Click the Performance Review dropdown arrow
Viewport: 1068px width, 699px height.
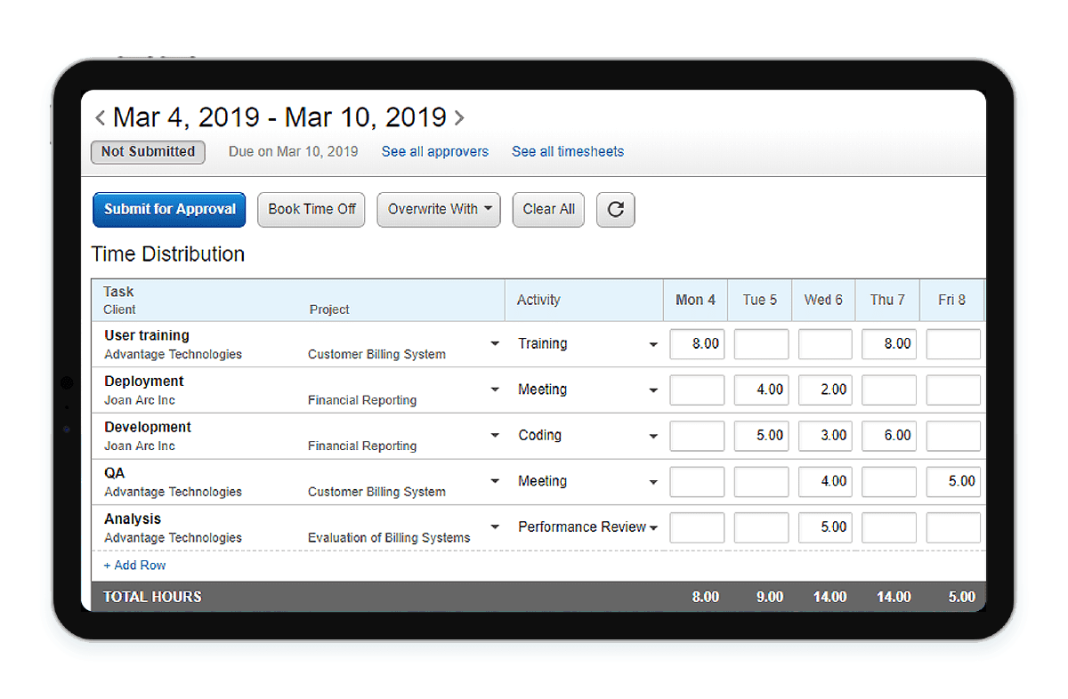653,527
